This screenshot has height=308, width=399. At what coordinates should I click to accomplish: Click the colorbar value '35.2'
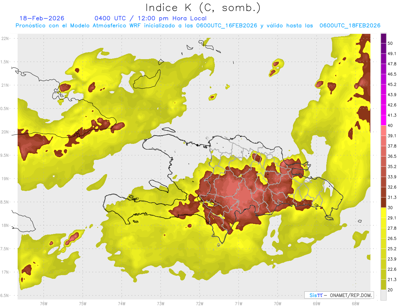[x=392, y=166]
